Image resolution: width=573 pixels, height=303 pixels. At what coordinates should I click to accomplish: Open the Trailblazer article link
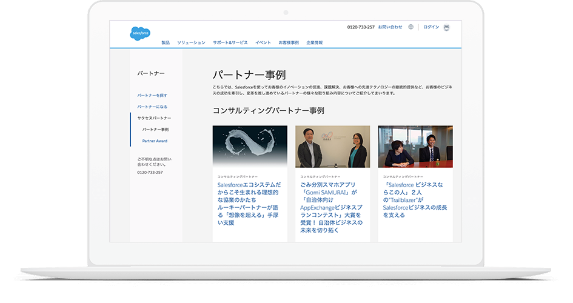(x=415, y=200)
